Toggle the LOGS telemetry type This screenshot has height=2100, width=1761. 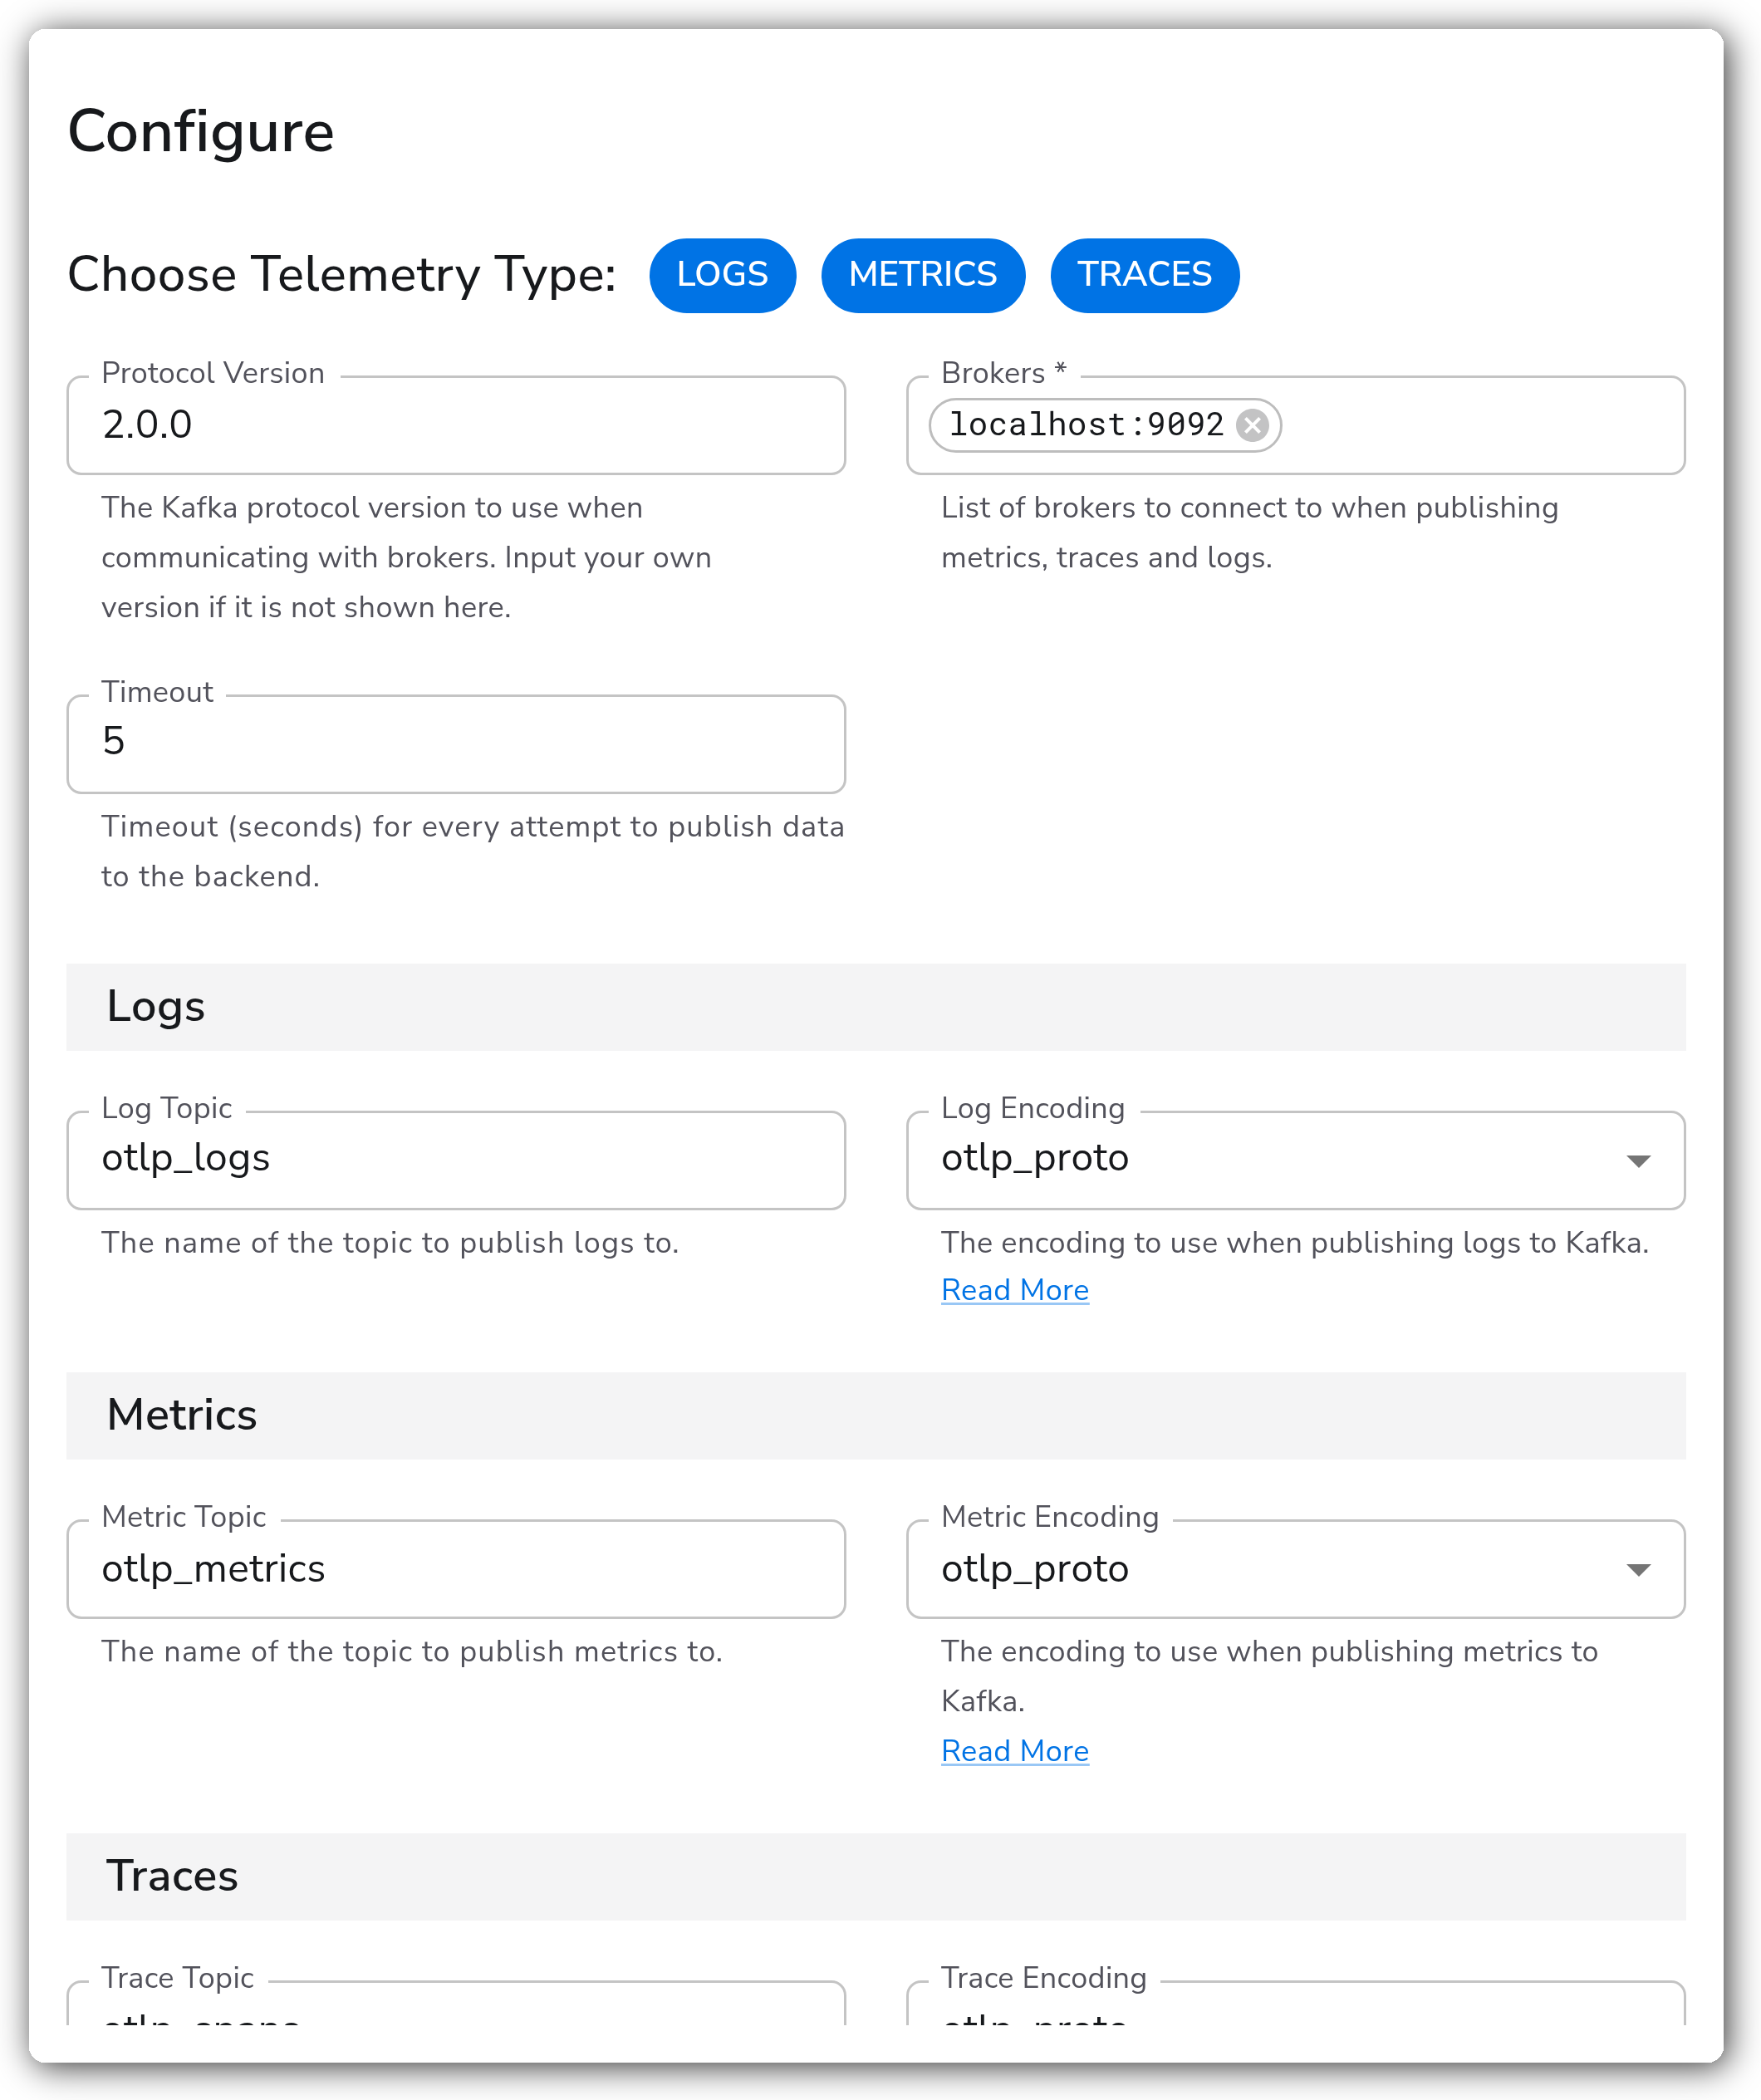pyautogui.click(x=722, y=275)
